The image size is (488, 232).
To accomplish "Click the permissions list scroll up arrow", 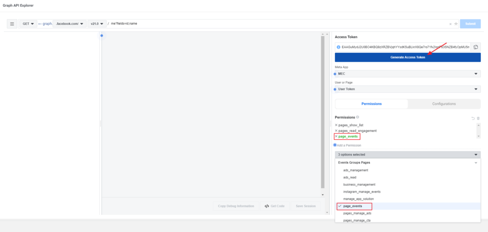I will point(478,125).
